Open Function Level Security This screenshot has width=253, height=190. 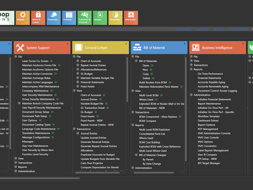tap(35, 154)
